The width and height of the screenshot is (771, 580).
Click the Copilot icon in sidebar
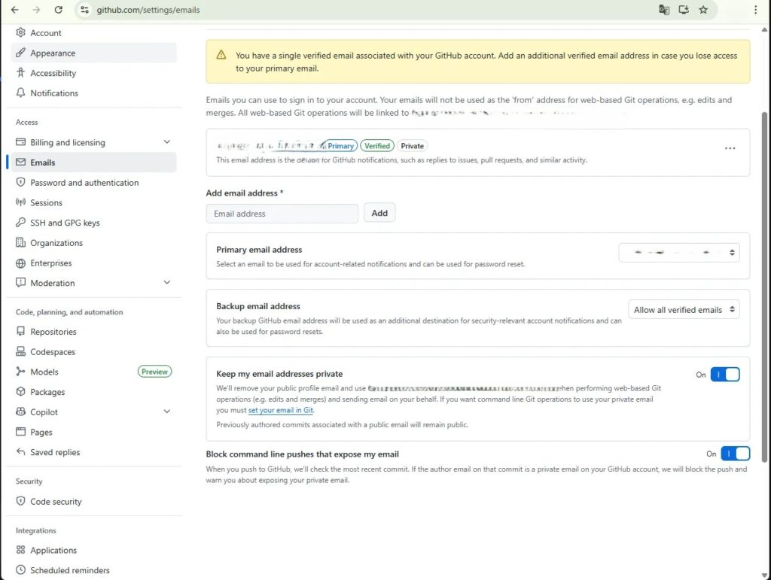21,412
